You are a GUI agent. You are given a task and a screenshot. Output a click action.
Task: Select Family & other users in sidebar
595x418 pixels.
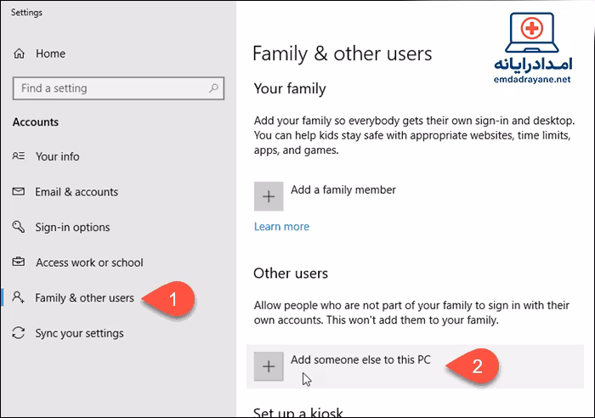pyautogui.click(x=85, y=297)
